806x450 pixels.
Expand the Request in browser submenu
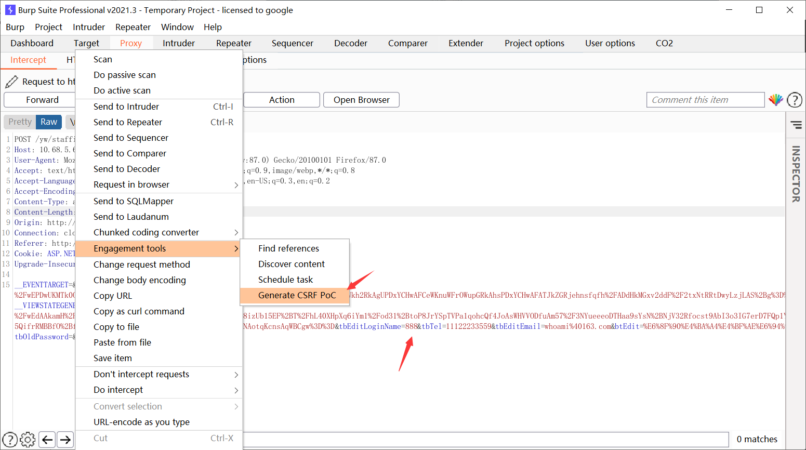(x=236, y=185)
